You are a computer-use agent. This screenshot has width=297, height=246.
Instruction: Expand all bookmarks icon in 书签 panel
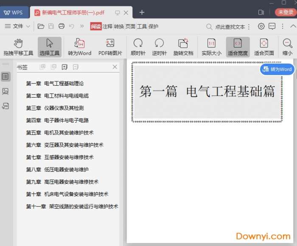pos(42,67)
